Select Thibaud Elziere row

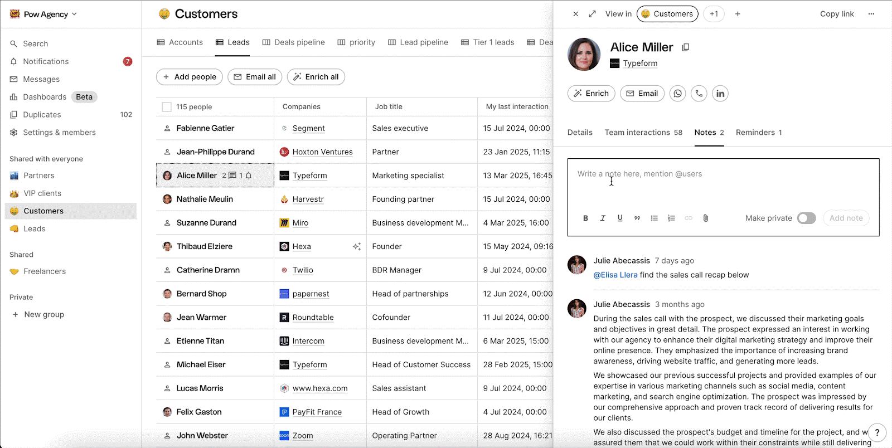[x=215, y=246]
